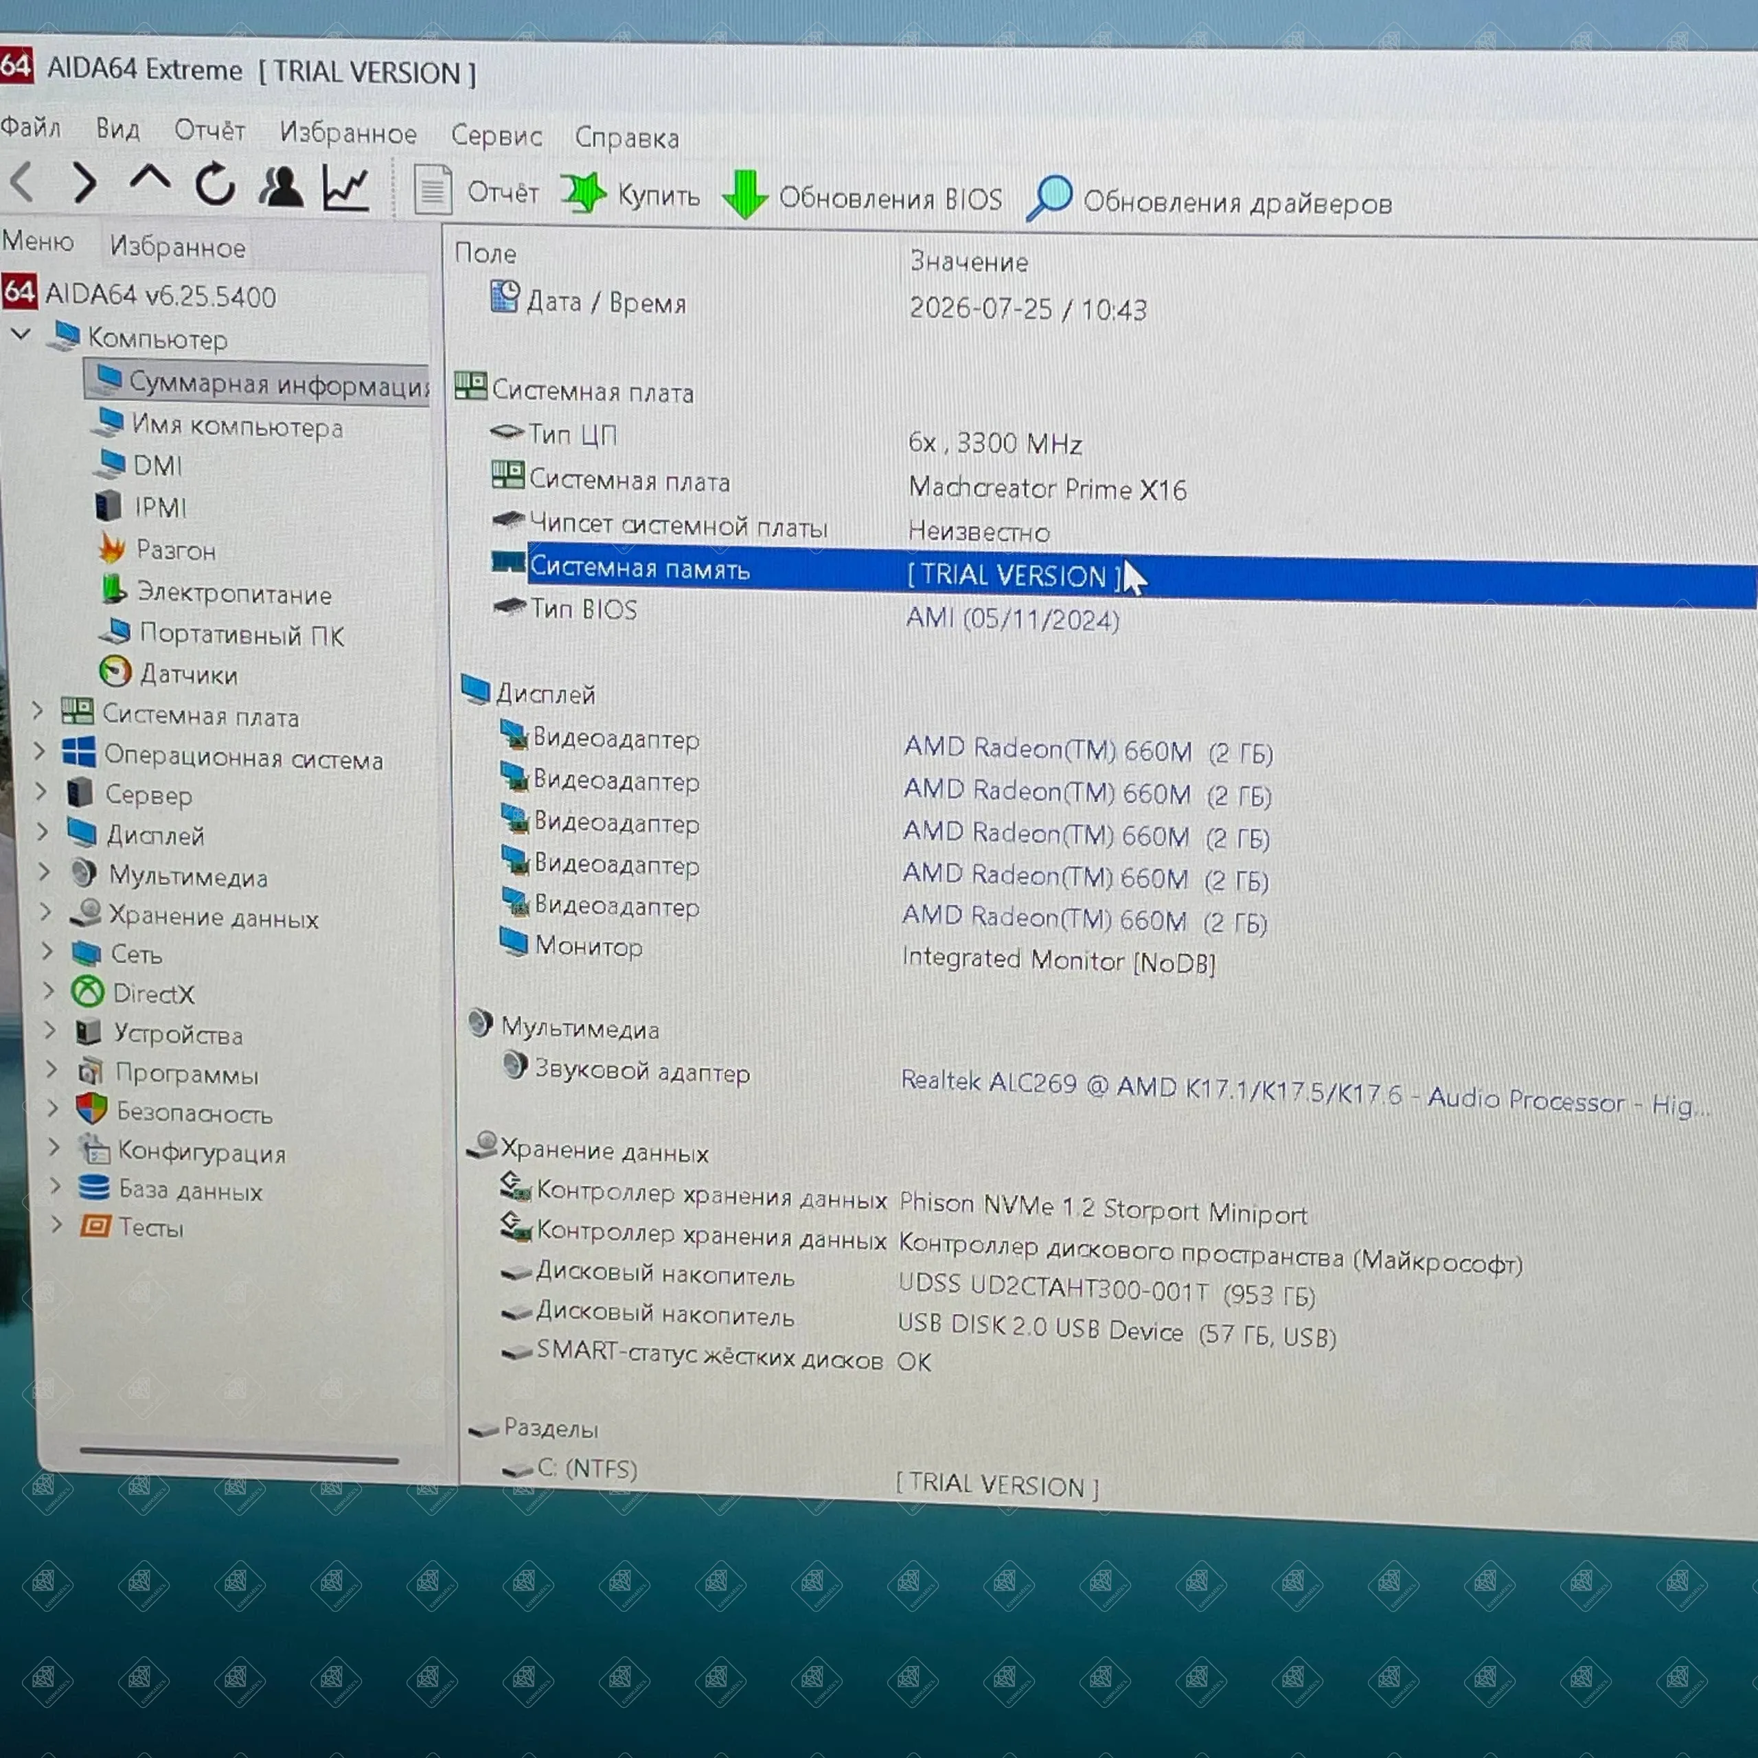1758x1758 pixels.
Task: Expand the Операционная система tree node
Action: pos(39,751)
